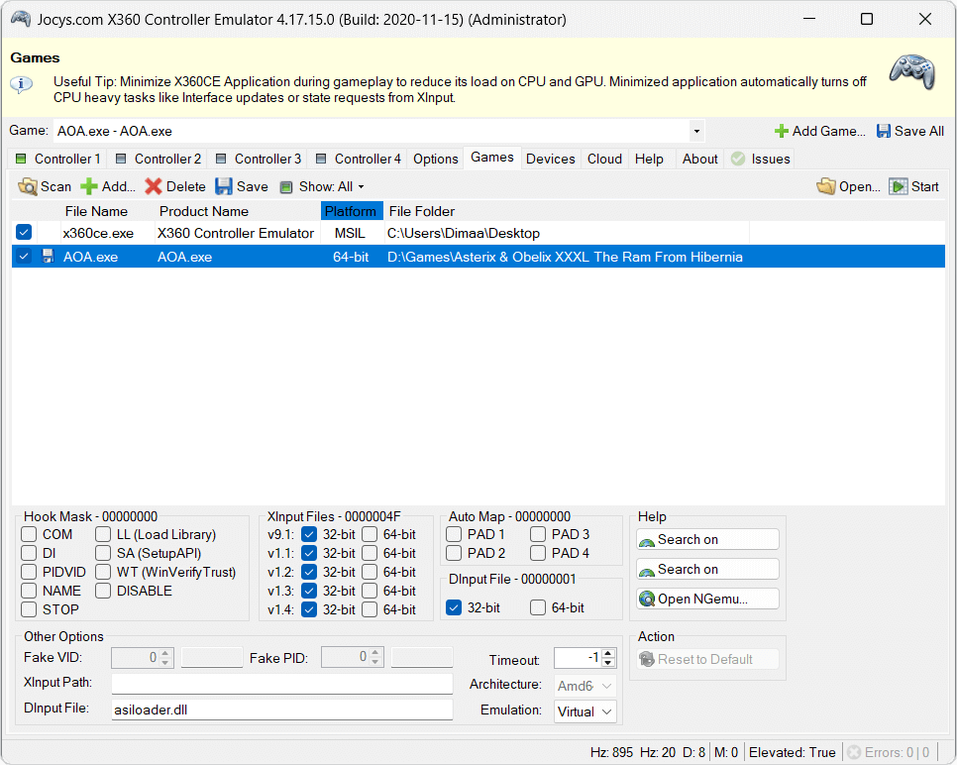
Task: Click the green plus Add icon in the toolbar
Action: pyautogui.click(x=89, y=186)
